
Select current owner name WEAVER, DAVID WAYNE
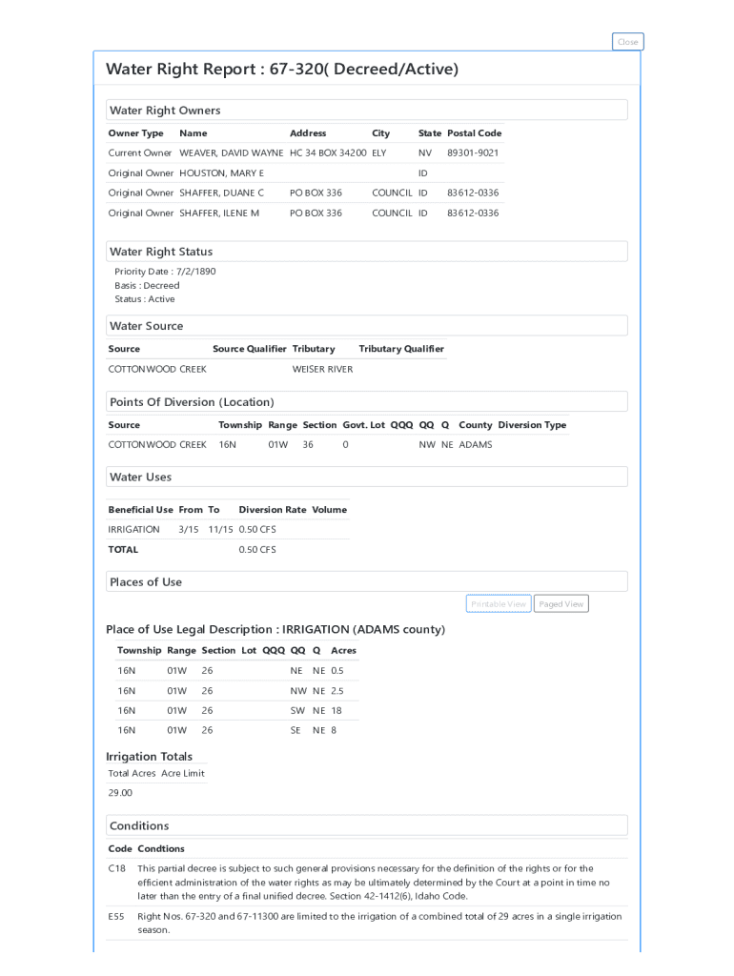(x=231, y=153)
